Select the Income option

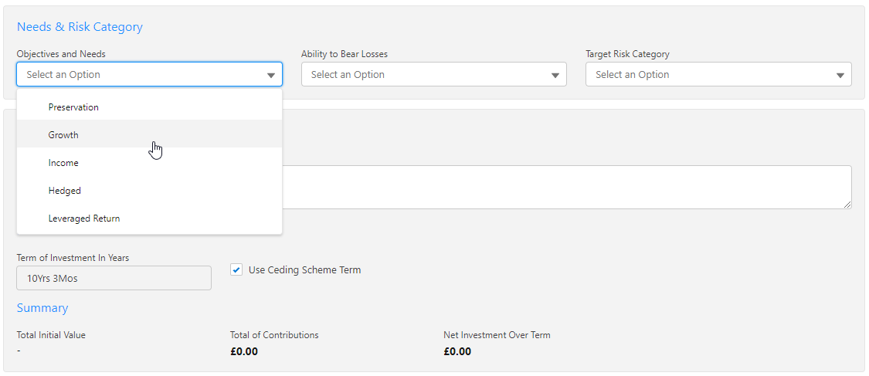point(63,163)
